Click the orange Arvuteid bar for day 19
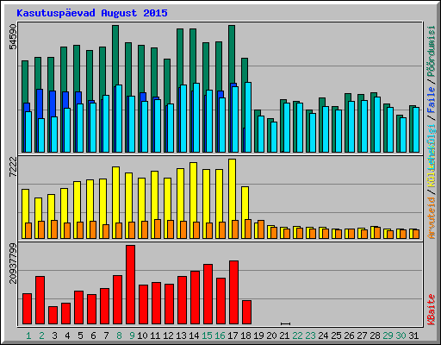441x345 pixels. click(261, 229)
